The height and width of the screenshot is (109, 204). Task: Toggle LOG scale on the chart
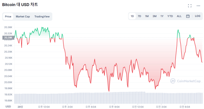198,16
